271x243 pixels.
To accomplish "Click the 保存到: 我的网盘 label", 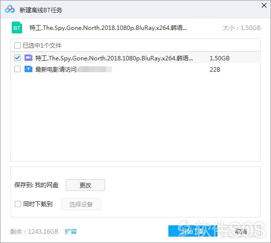I will click(x=36, y=185).
